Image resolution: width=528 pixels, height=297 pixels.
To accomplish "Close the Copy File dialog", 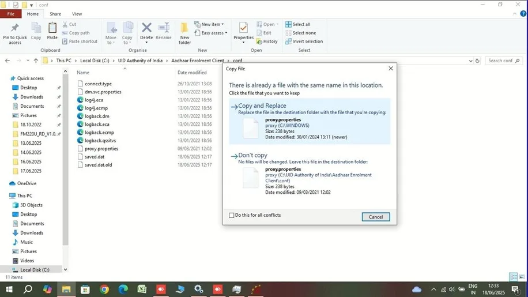I will tap(391, 69).
